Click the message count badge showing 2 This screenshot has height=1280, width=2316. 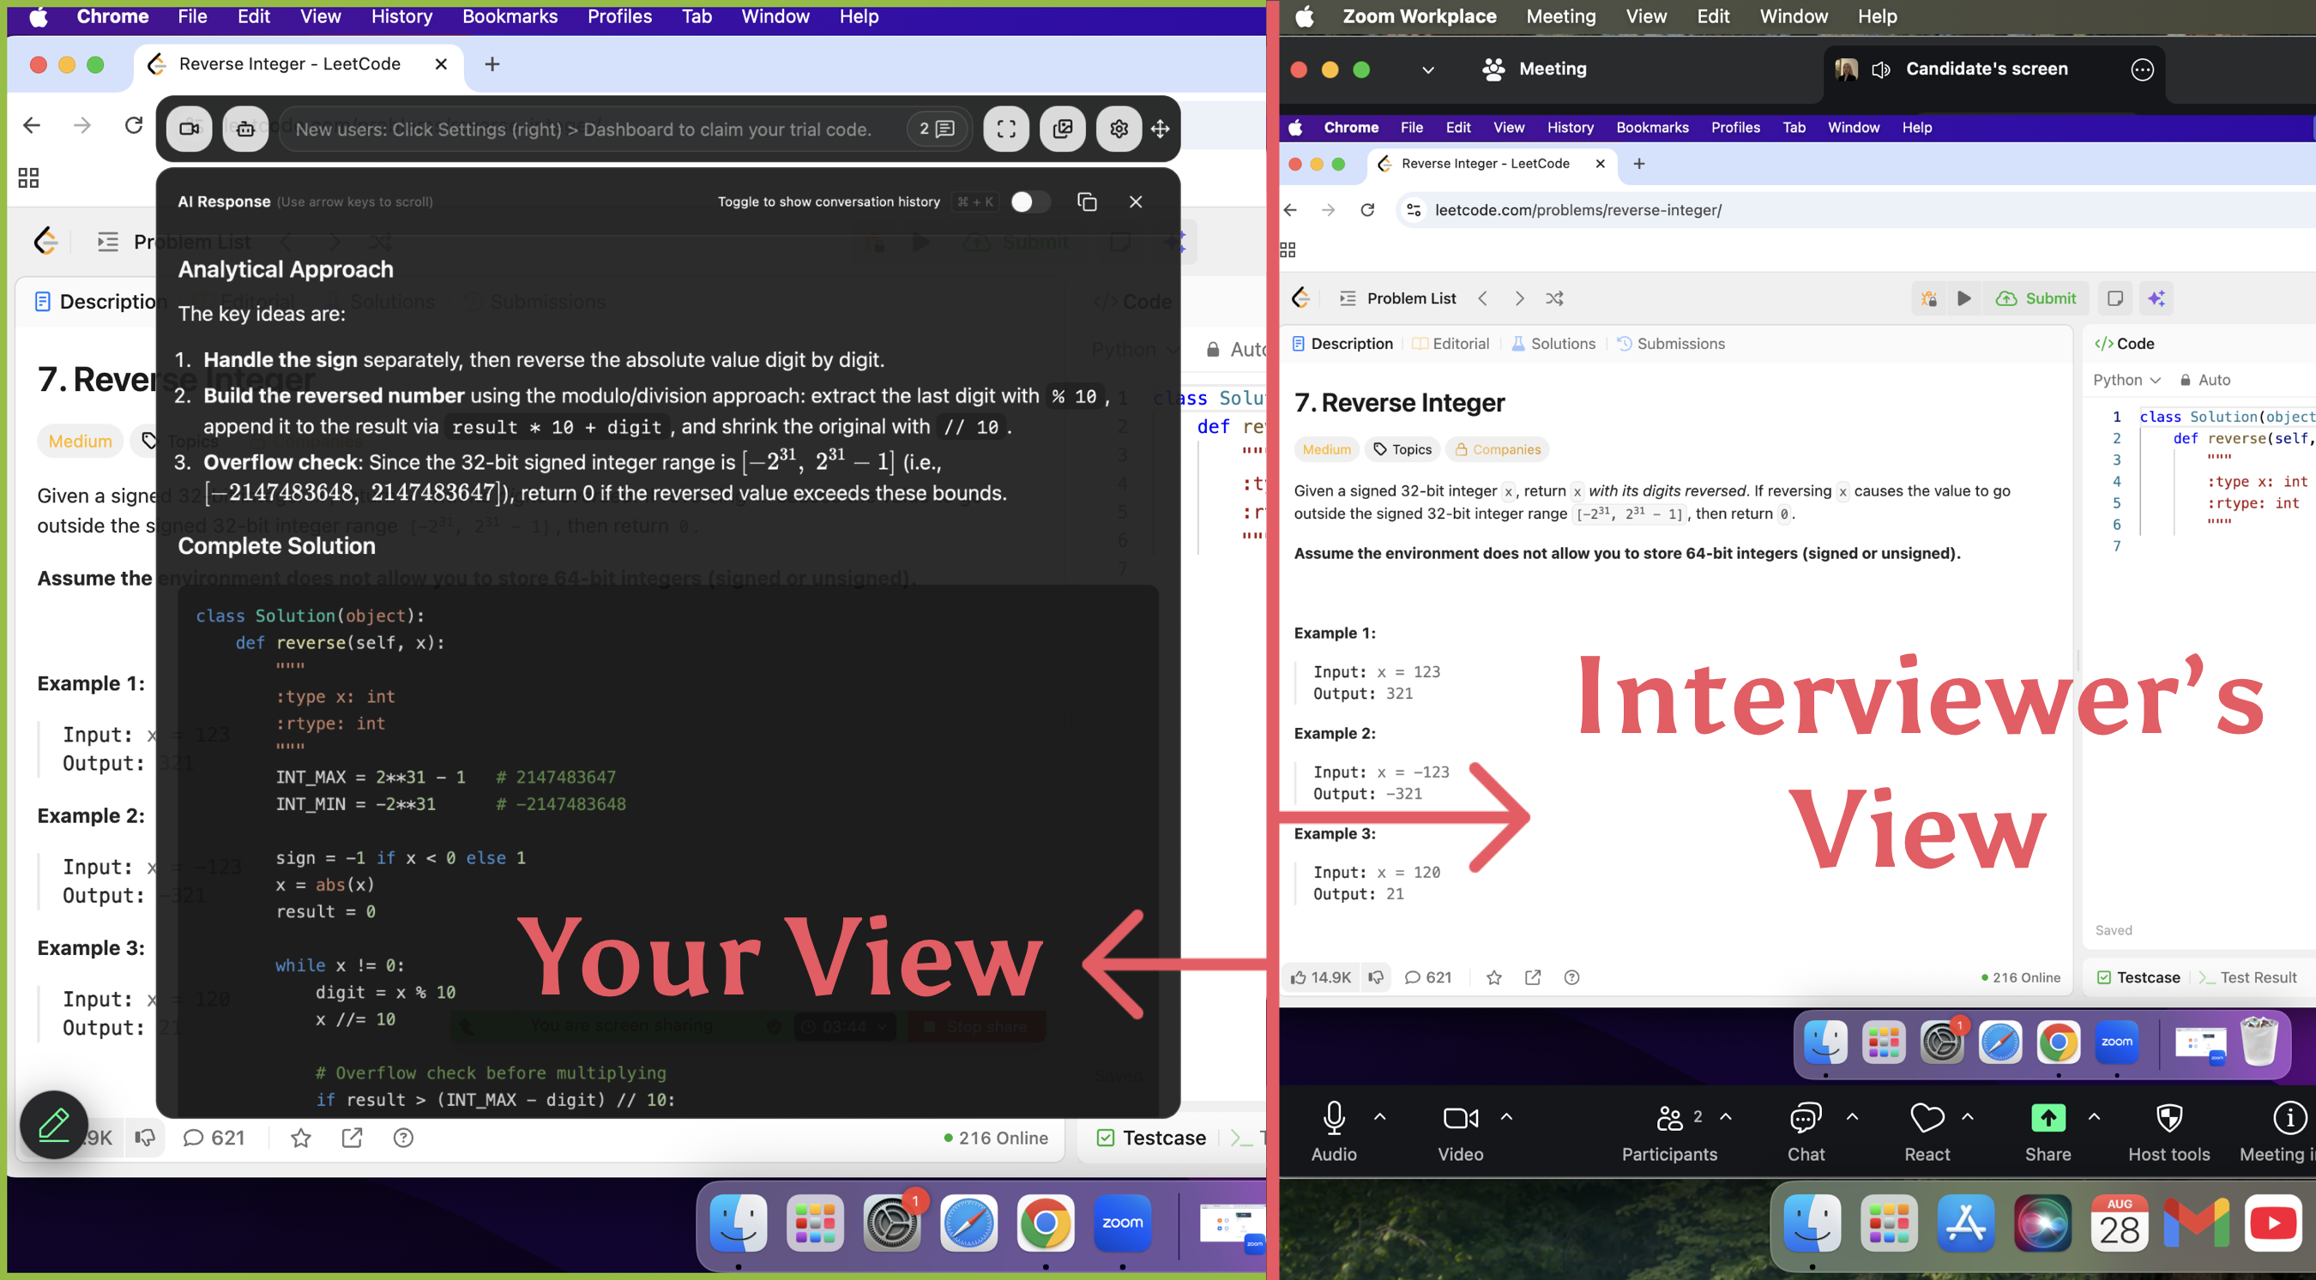pos(936,129)
